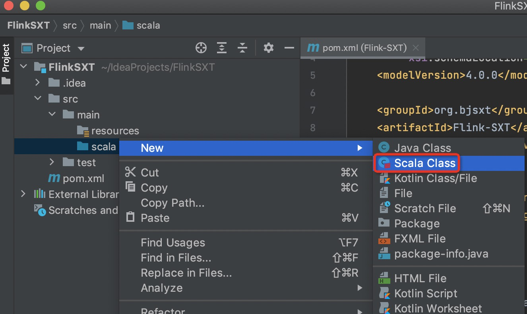Click the Scratch File icon

click(x=384, y=208)
